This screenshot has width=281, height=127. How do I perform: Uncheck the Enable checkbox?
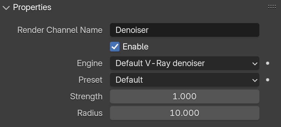[115, 46]
